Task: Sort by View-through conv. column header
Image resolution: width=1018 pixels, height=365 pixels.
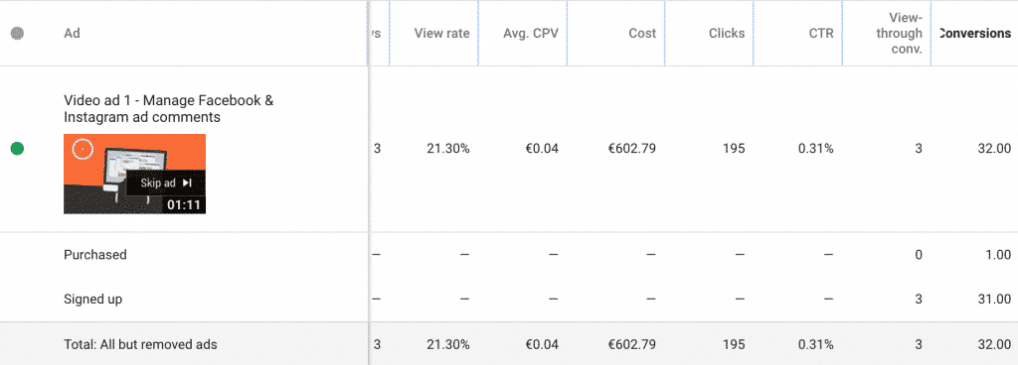Action: click(x=899, y=34)
